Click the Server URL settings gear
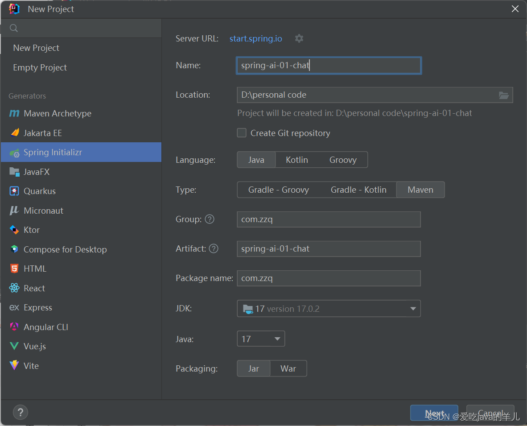The height and width of the screenshot is (426, 527). pos(299,38)
